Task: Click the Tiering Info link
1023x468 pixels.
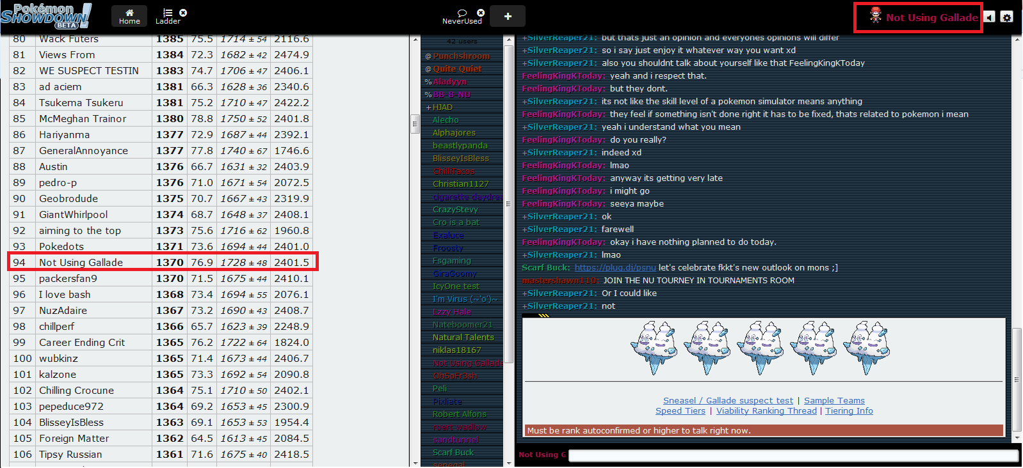Action: pos(849,411)
